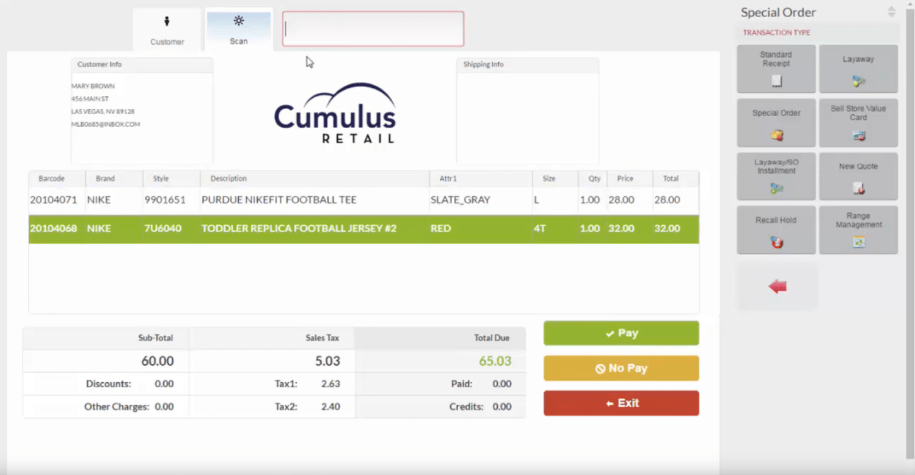Click the Other Charges label
Image resolution: width=915 pixels, height=475 pixels.
(117, 407)
